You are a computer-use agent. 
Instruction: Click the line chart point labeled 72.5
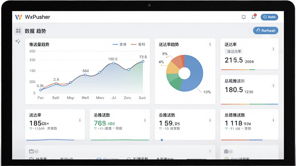tap(143, 61)
